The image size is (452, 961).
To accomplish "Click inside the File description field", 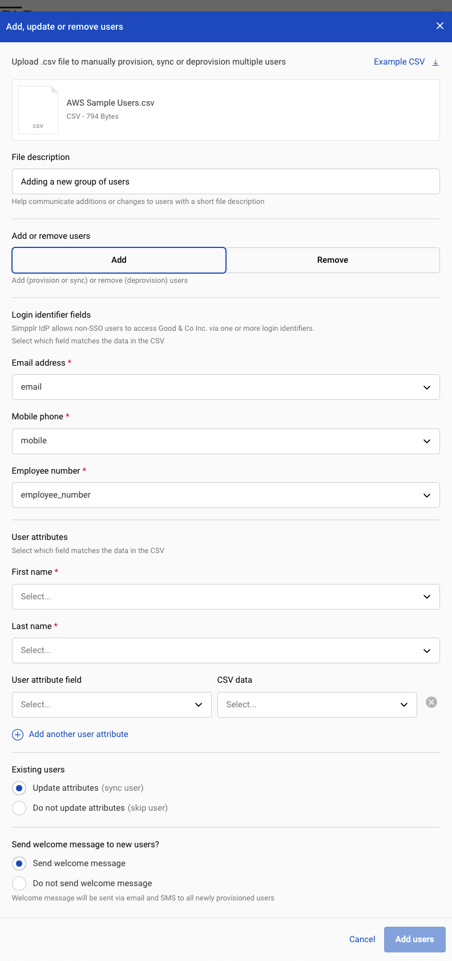I will (226, 181).
